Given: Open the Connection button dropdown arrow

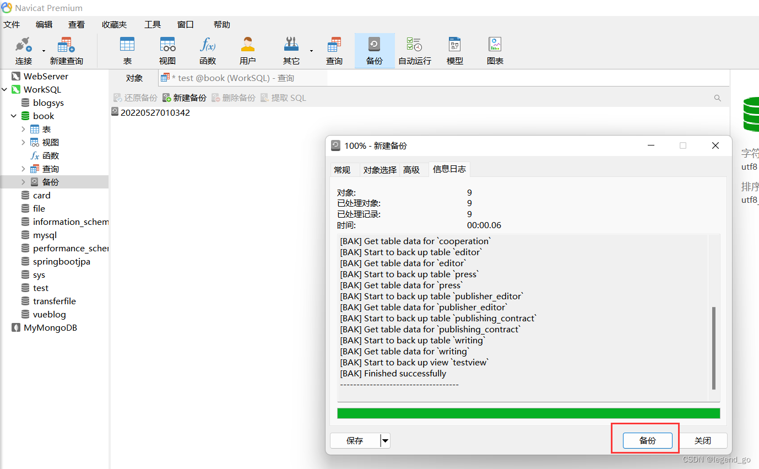Looking at the screenshot, I should pyautogui.click(x=44, y=51).
